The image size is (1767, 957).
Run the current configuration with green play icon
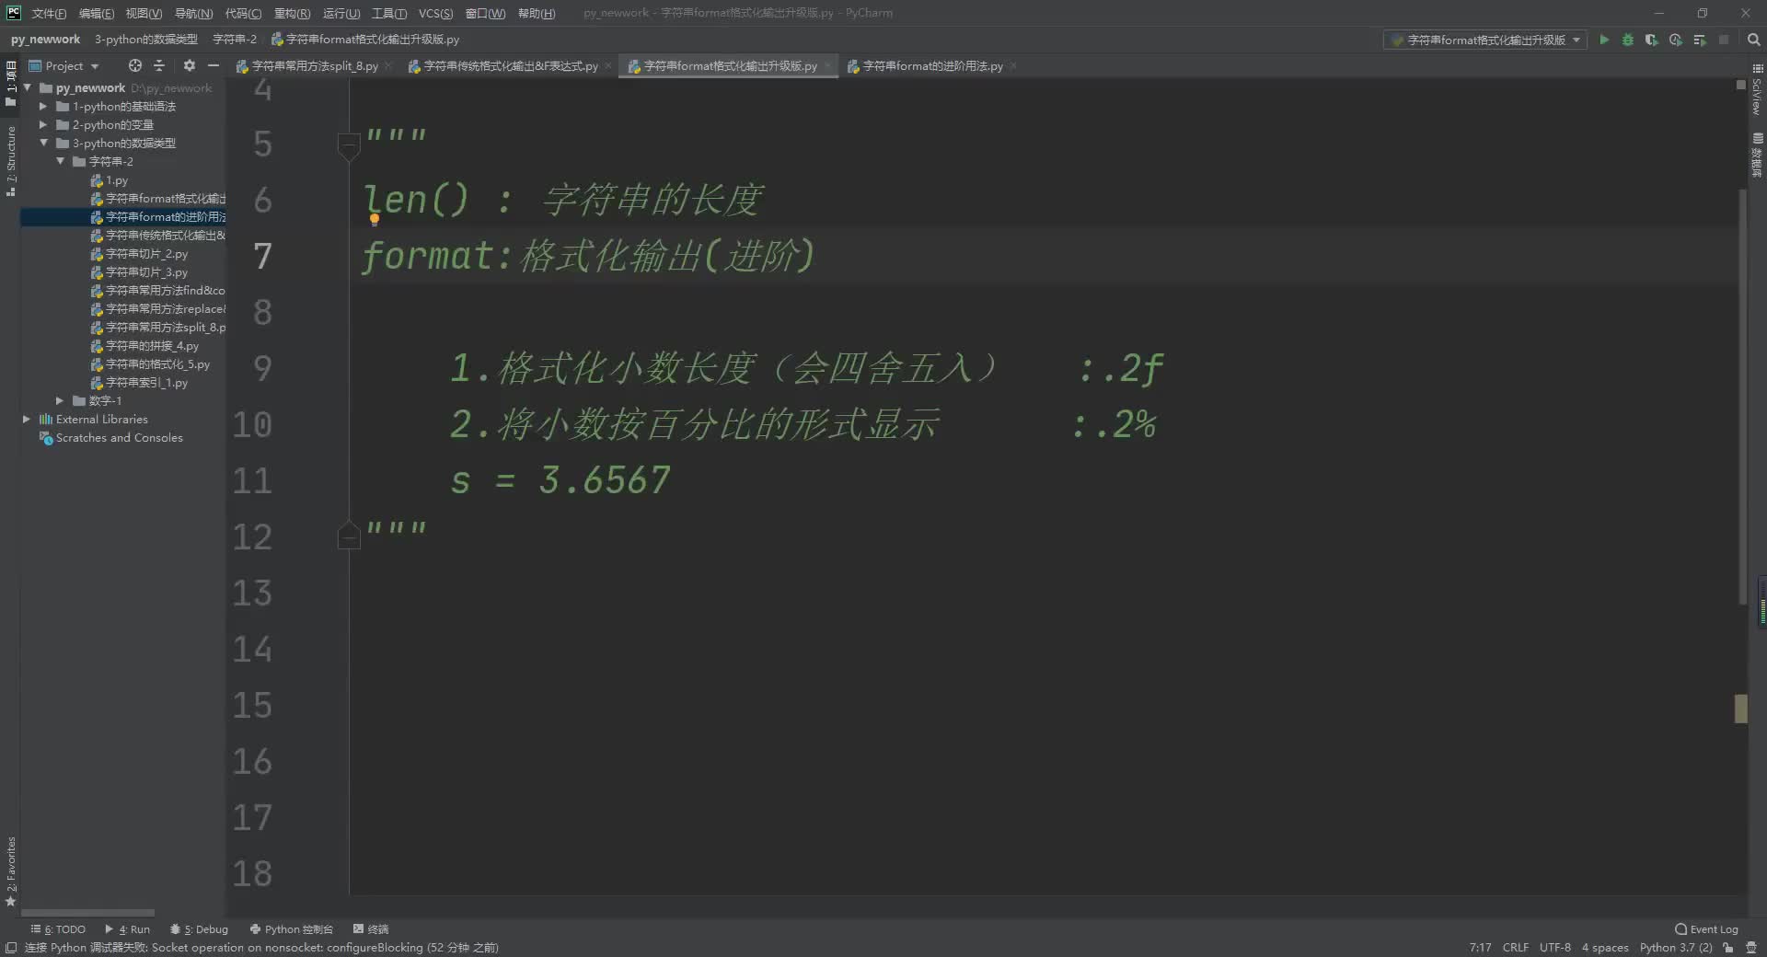[x=1604, y=40]
